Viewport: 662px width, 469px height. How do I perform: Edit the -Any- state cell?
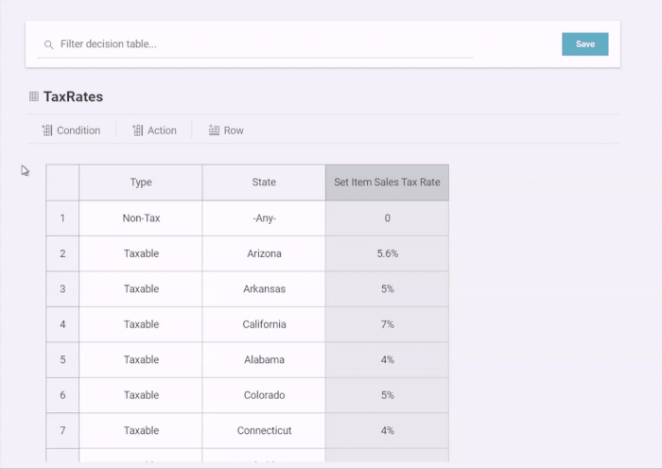pos(264,218)
